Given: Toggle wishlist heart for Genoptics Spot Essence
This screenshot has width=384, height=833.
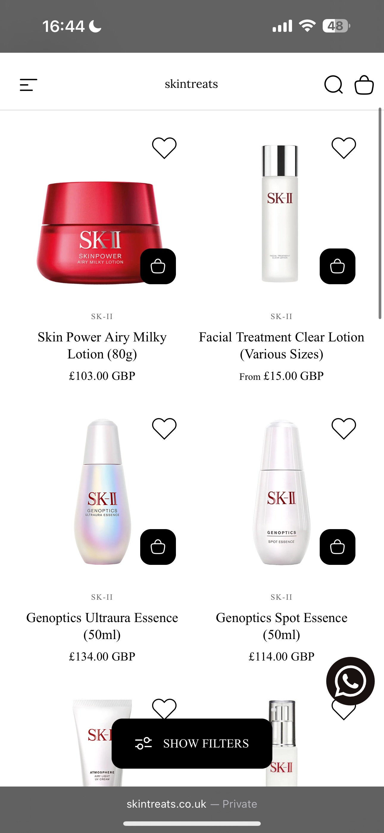Looking at the screenshot, I should [344, 429].
